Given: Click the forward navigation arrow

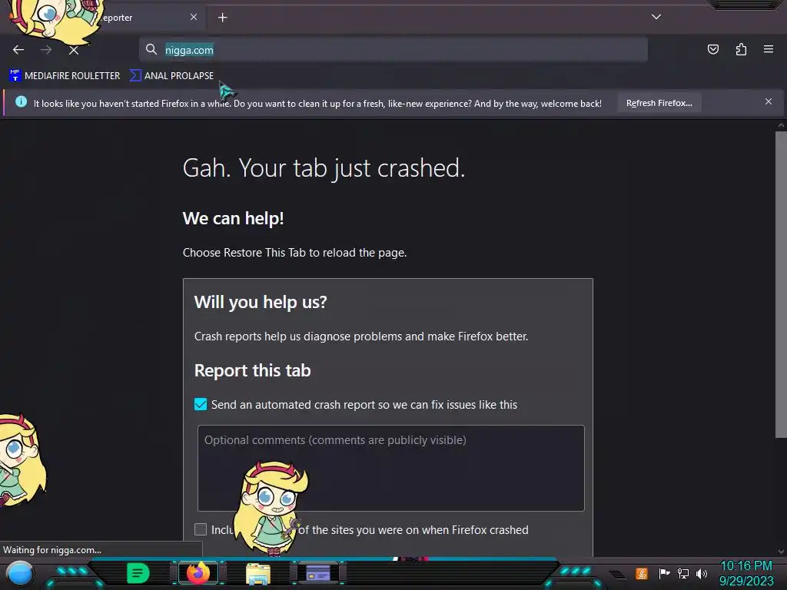Looking at the screenshot, I should tap(46, 50).
